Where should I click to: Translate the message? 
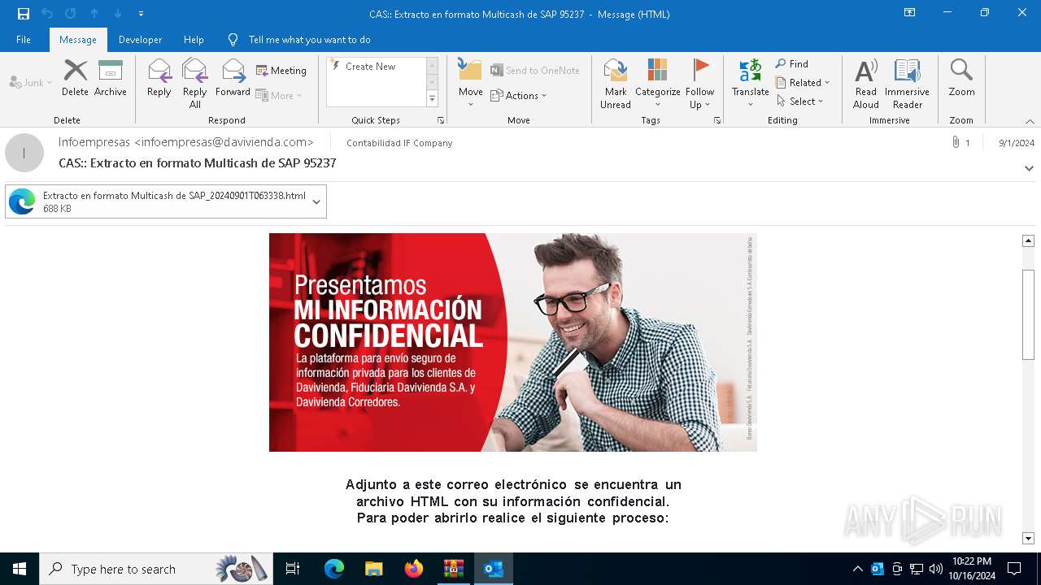(x=751, y=83)
